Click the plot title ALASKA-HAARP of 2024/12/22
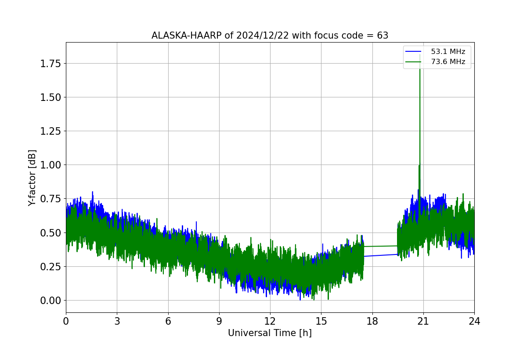 (270, 36)
